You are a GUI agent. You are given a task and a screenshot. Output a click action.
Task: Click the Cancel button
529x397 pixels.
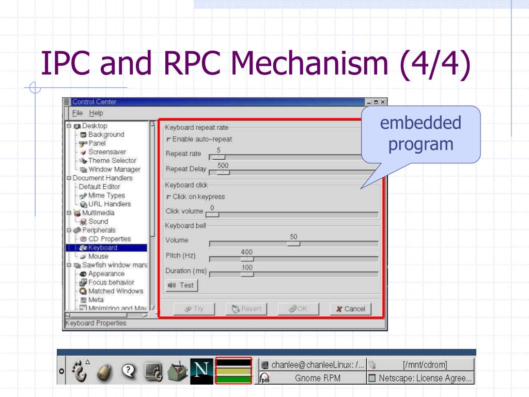tap(351, 309)
